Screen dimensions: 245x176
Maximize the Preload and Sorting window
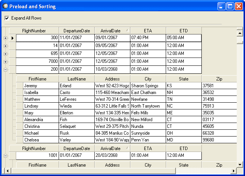point(230,6)
